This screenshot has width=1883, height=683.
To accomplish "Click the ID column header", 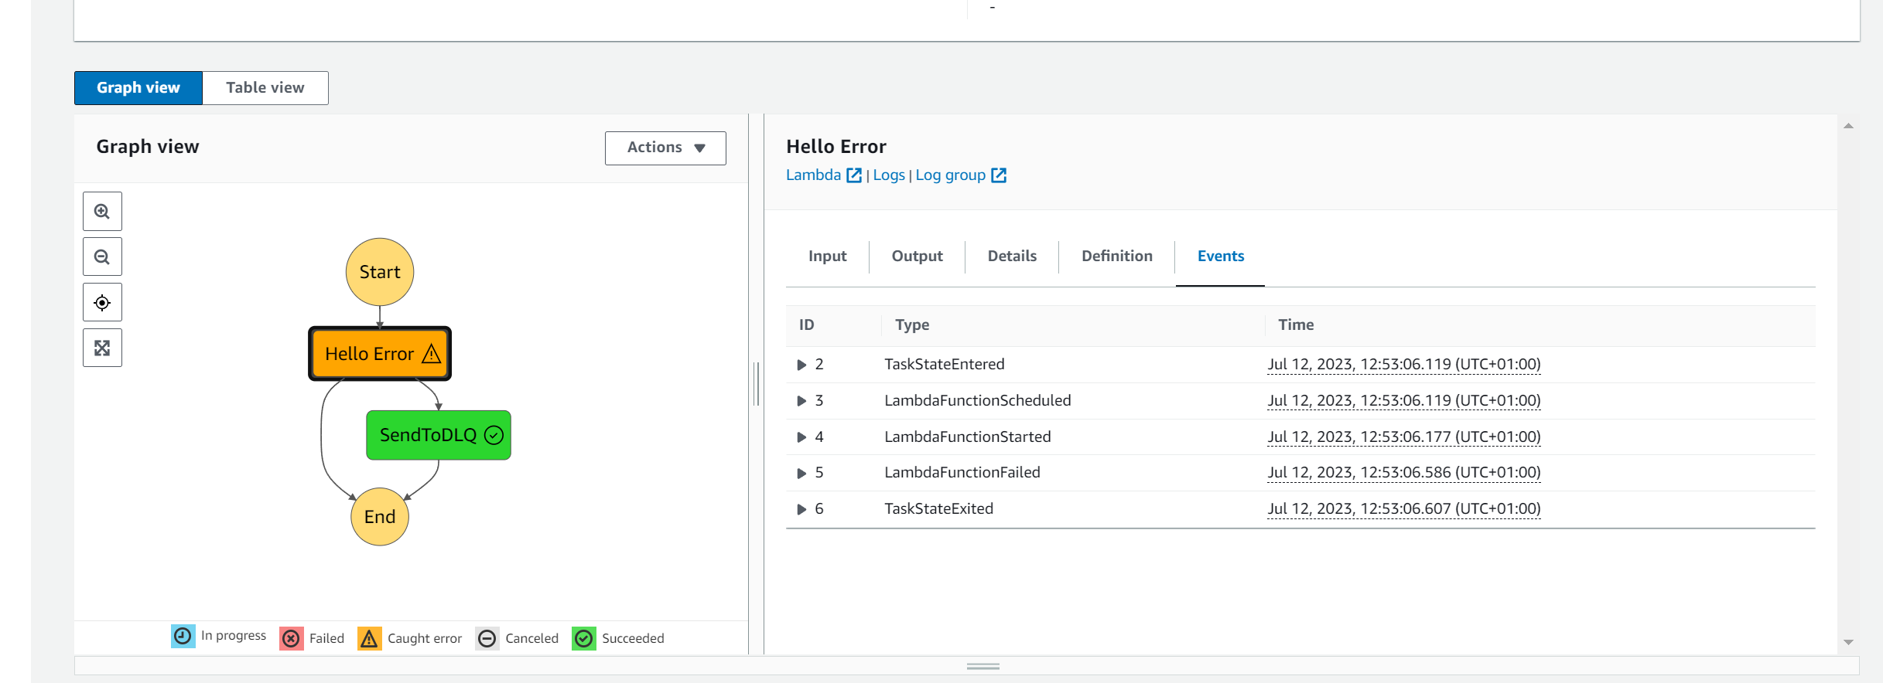I will (x=806, y=325).
